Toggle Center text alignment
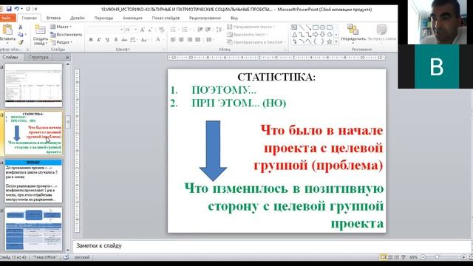The height and width of the screenshot is (266, 473). coord(181,39)
